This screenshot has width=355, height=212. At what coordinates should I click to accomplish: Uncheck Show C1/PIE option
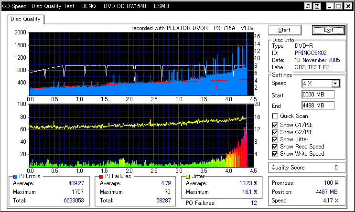275,125
